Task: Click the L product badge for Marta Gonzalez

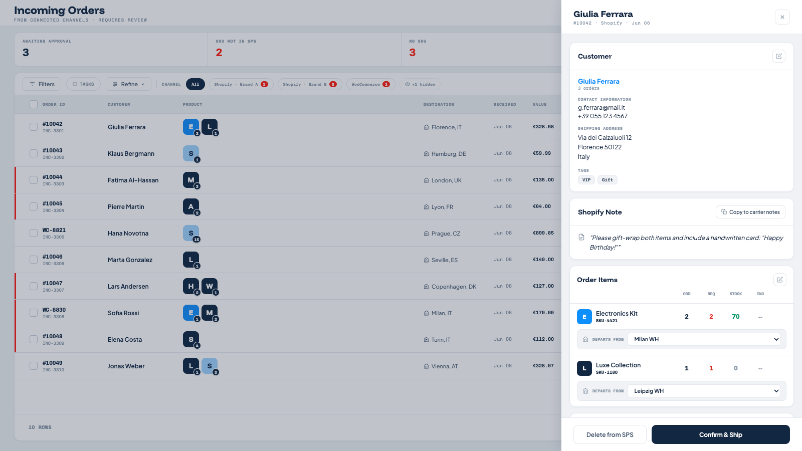Action: pos(191,260)
